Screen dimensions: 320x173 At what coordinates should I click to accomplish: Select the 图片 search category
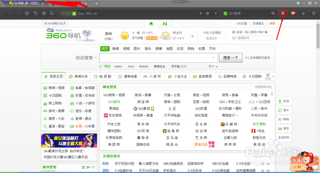(137, 49)
